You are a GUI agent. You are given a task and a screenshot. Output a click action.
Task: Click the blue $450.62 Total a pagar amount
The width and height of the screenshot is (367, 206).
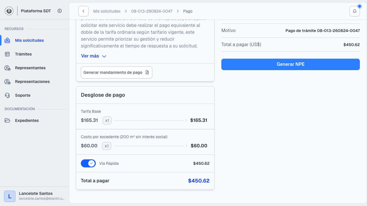pyautogui.click(x=199, y=181)
